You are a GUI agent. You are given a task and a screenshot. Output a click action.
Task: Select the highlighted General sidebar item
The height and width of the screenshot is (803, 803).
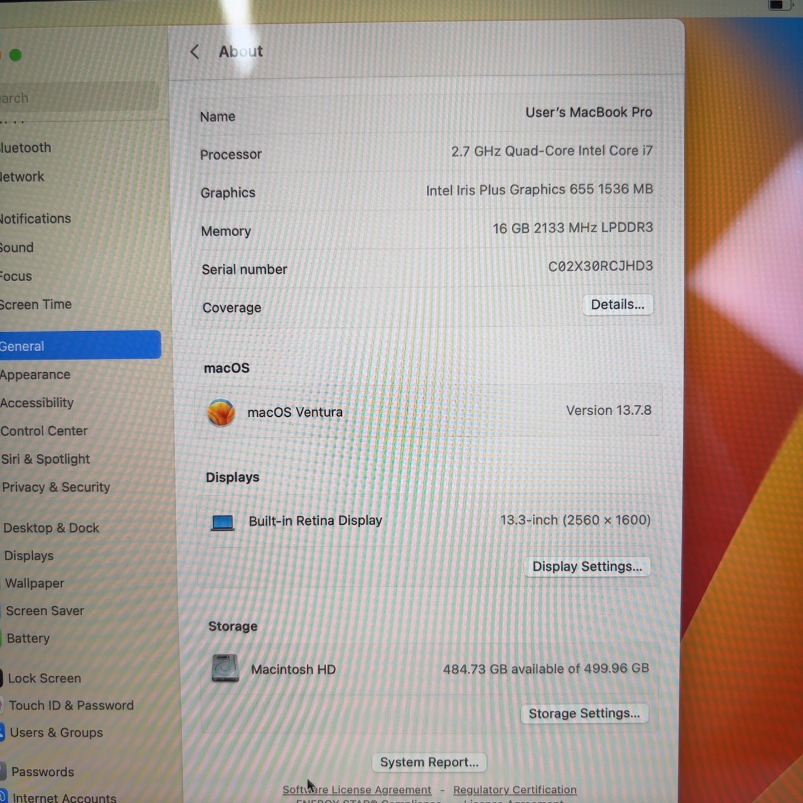[81, 346]
